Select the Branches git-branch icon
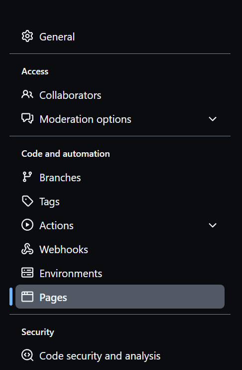 tap(27, 177)
